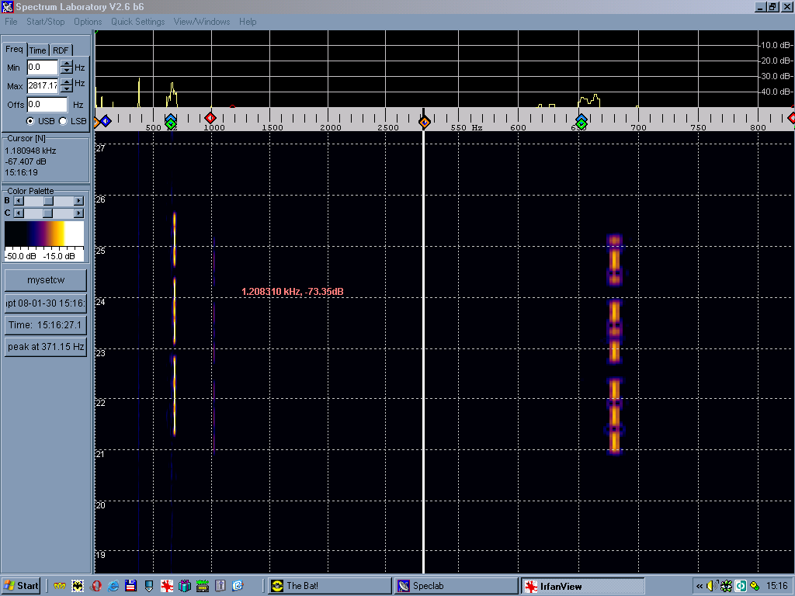Viewport: 795px width, 596px height.
Task: Click the cursor frequency 1.180948 kHz readout
Action: 30,151
